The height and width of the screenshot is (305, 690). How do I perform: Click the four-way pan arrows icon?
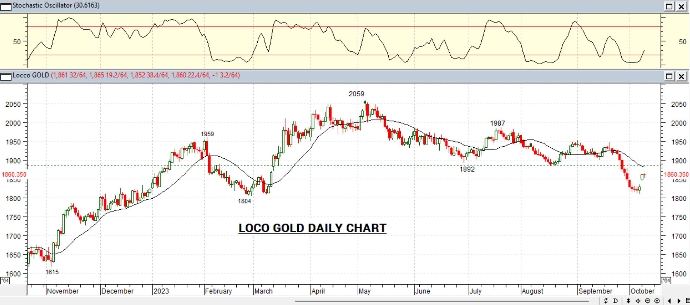pyautogui.click(x=638, y=301)
